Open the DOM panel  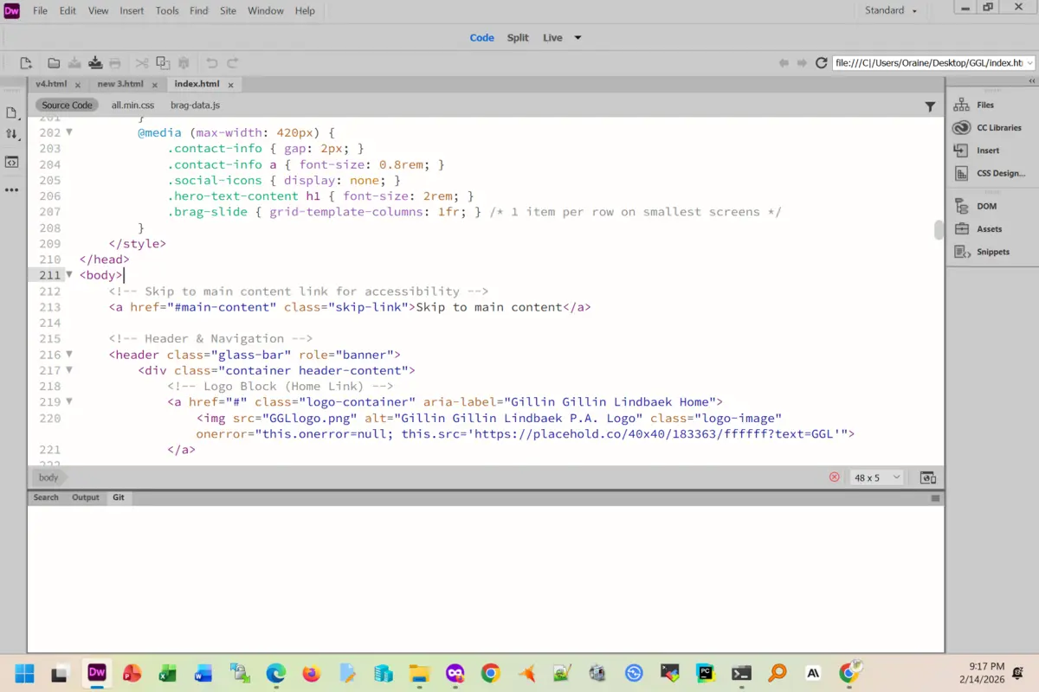pos(988,206)
